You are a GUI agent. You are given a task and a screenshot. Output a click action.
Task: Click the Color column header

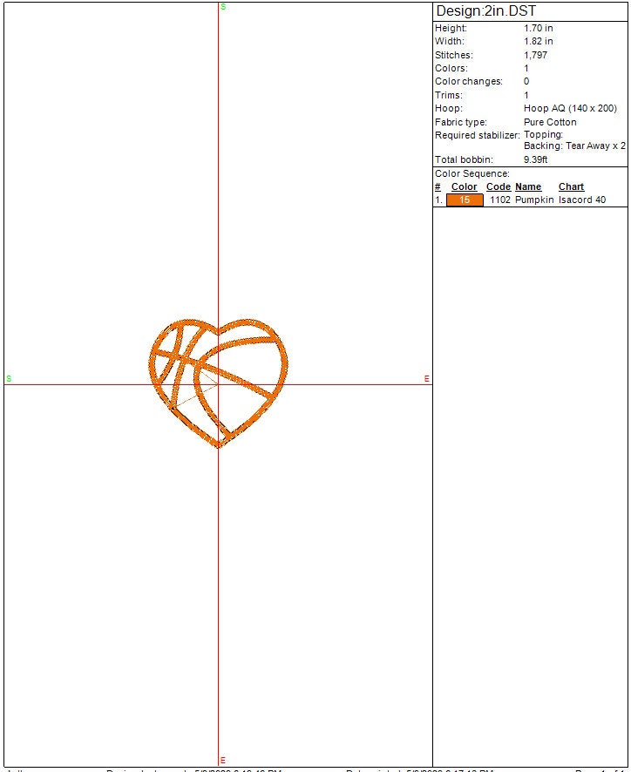tap(464, 187)
